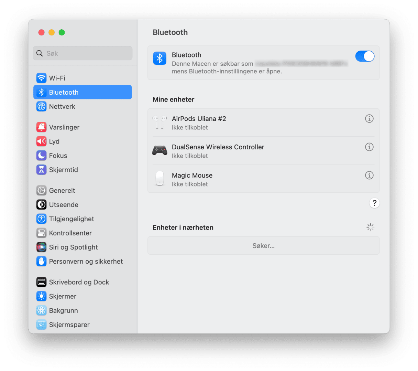Image resolution: width=418 pixels, height=371 pixels.
Task: Open the Utseende icon
Action: [41, 205]
